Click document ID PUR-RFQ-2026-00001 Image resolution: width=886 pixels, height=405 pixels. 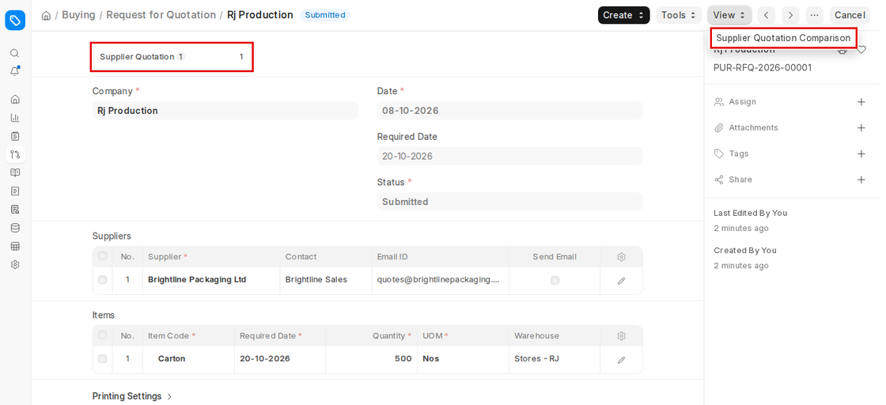(x=763, y=68)
